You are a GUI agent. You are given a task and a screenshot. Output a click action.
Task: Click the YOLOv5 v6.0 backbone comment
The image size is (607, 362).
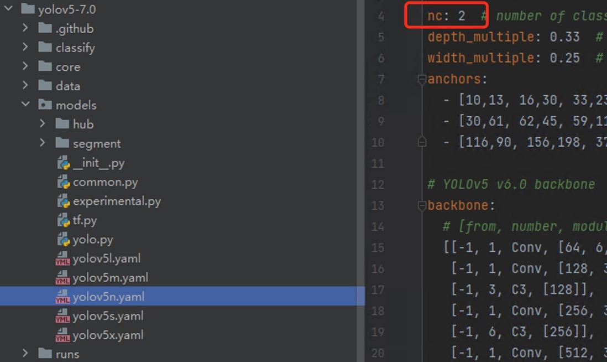click(511, 184)
